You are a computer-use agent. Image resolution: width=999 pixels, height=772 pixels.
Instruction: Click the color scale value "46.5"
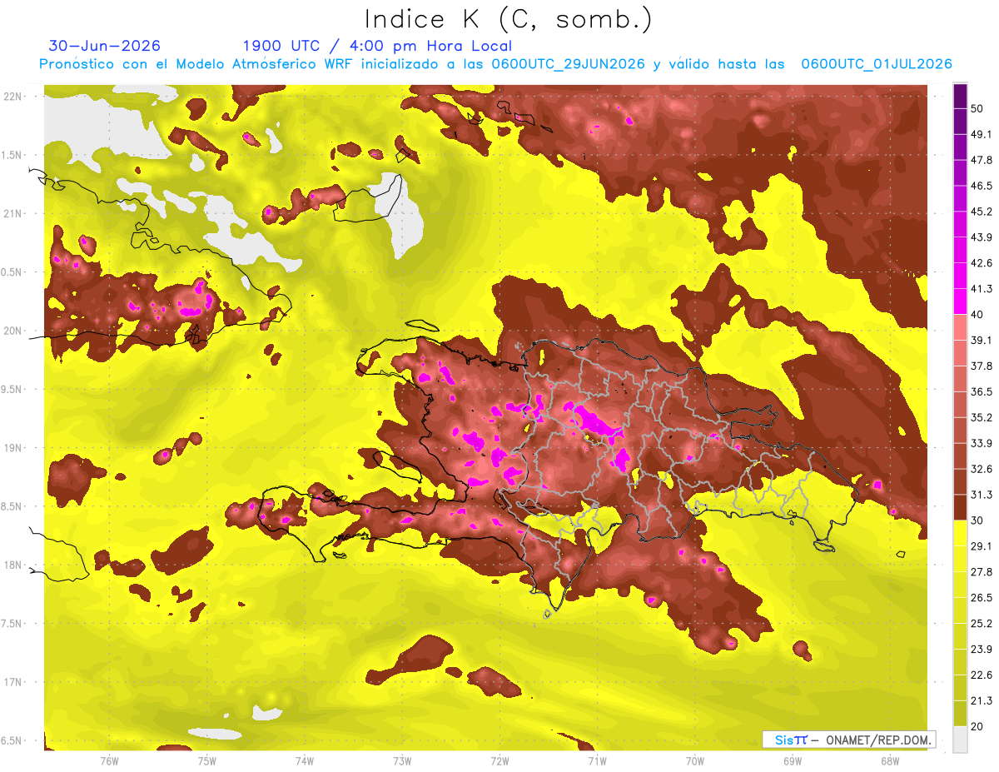coord(981,186)
